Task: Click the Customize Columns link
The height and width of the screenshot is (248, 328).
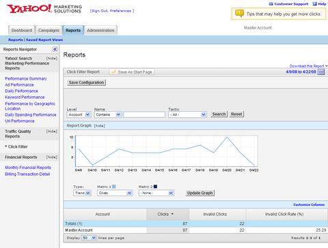Action: pos(309,204)
